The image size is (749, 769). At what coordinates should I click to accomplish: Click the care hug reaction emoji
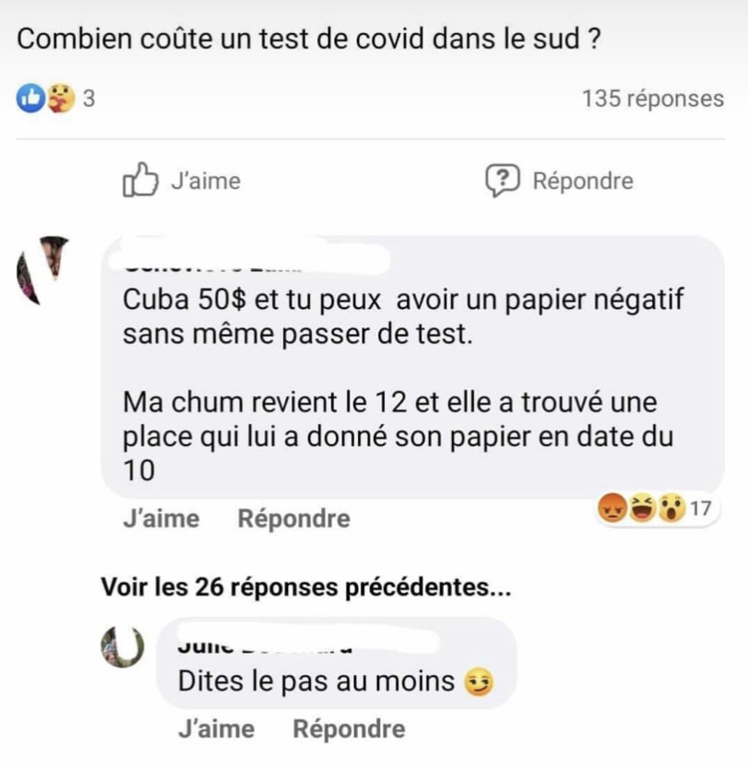[x=60, y=99]
